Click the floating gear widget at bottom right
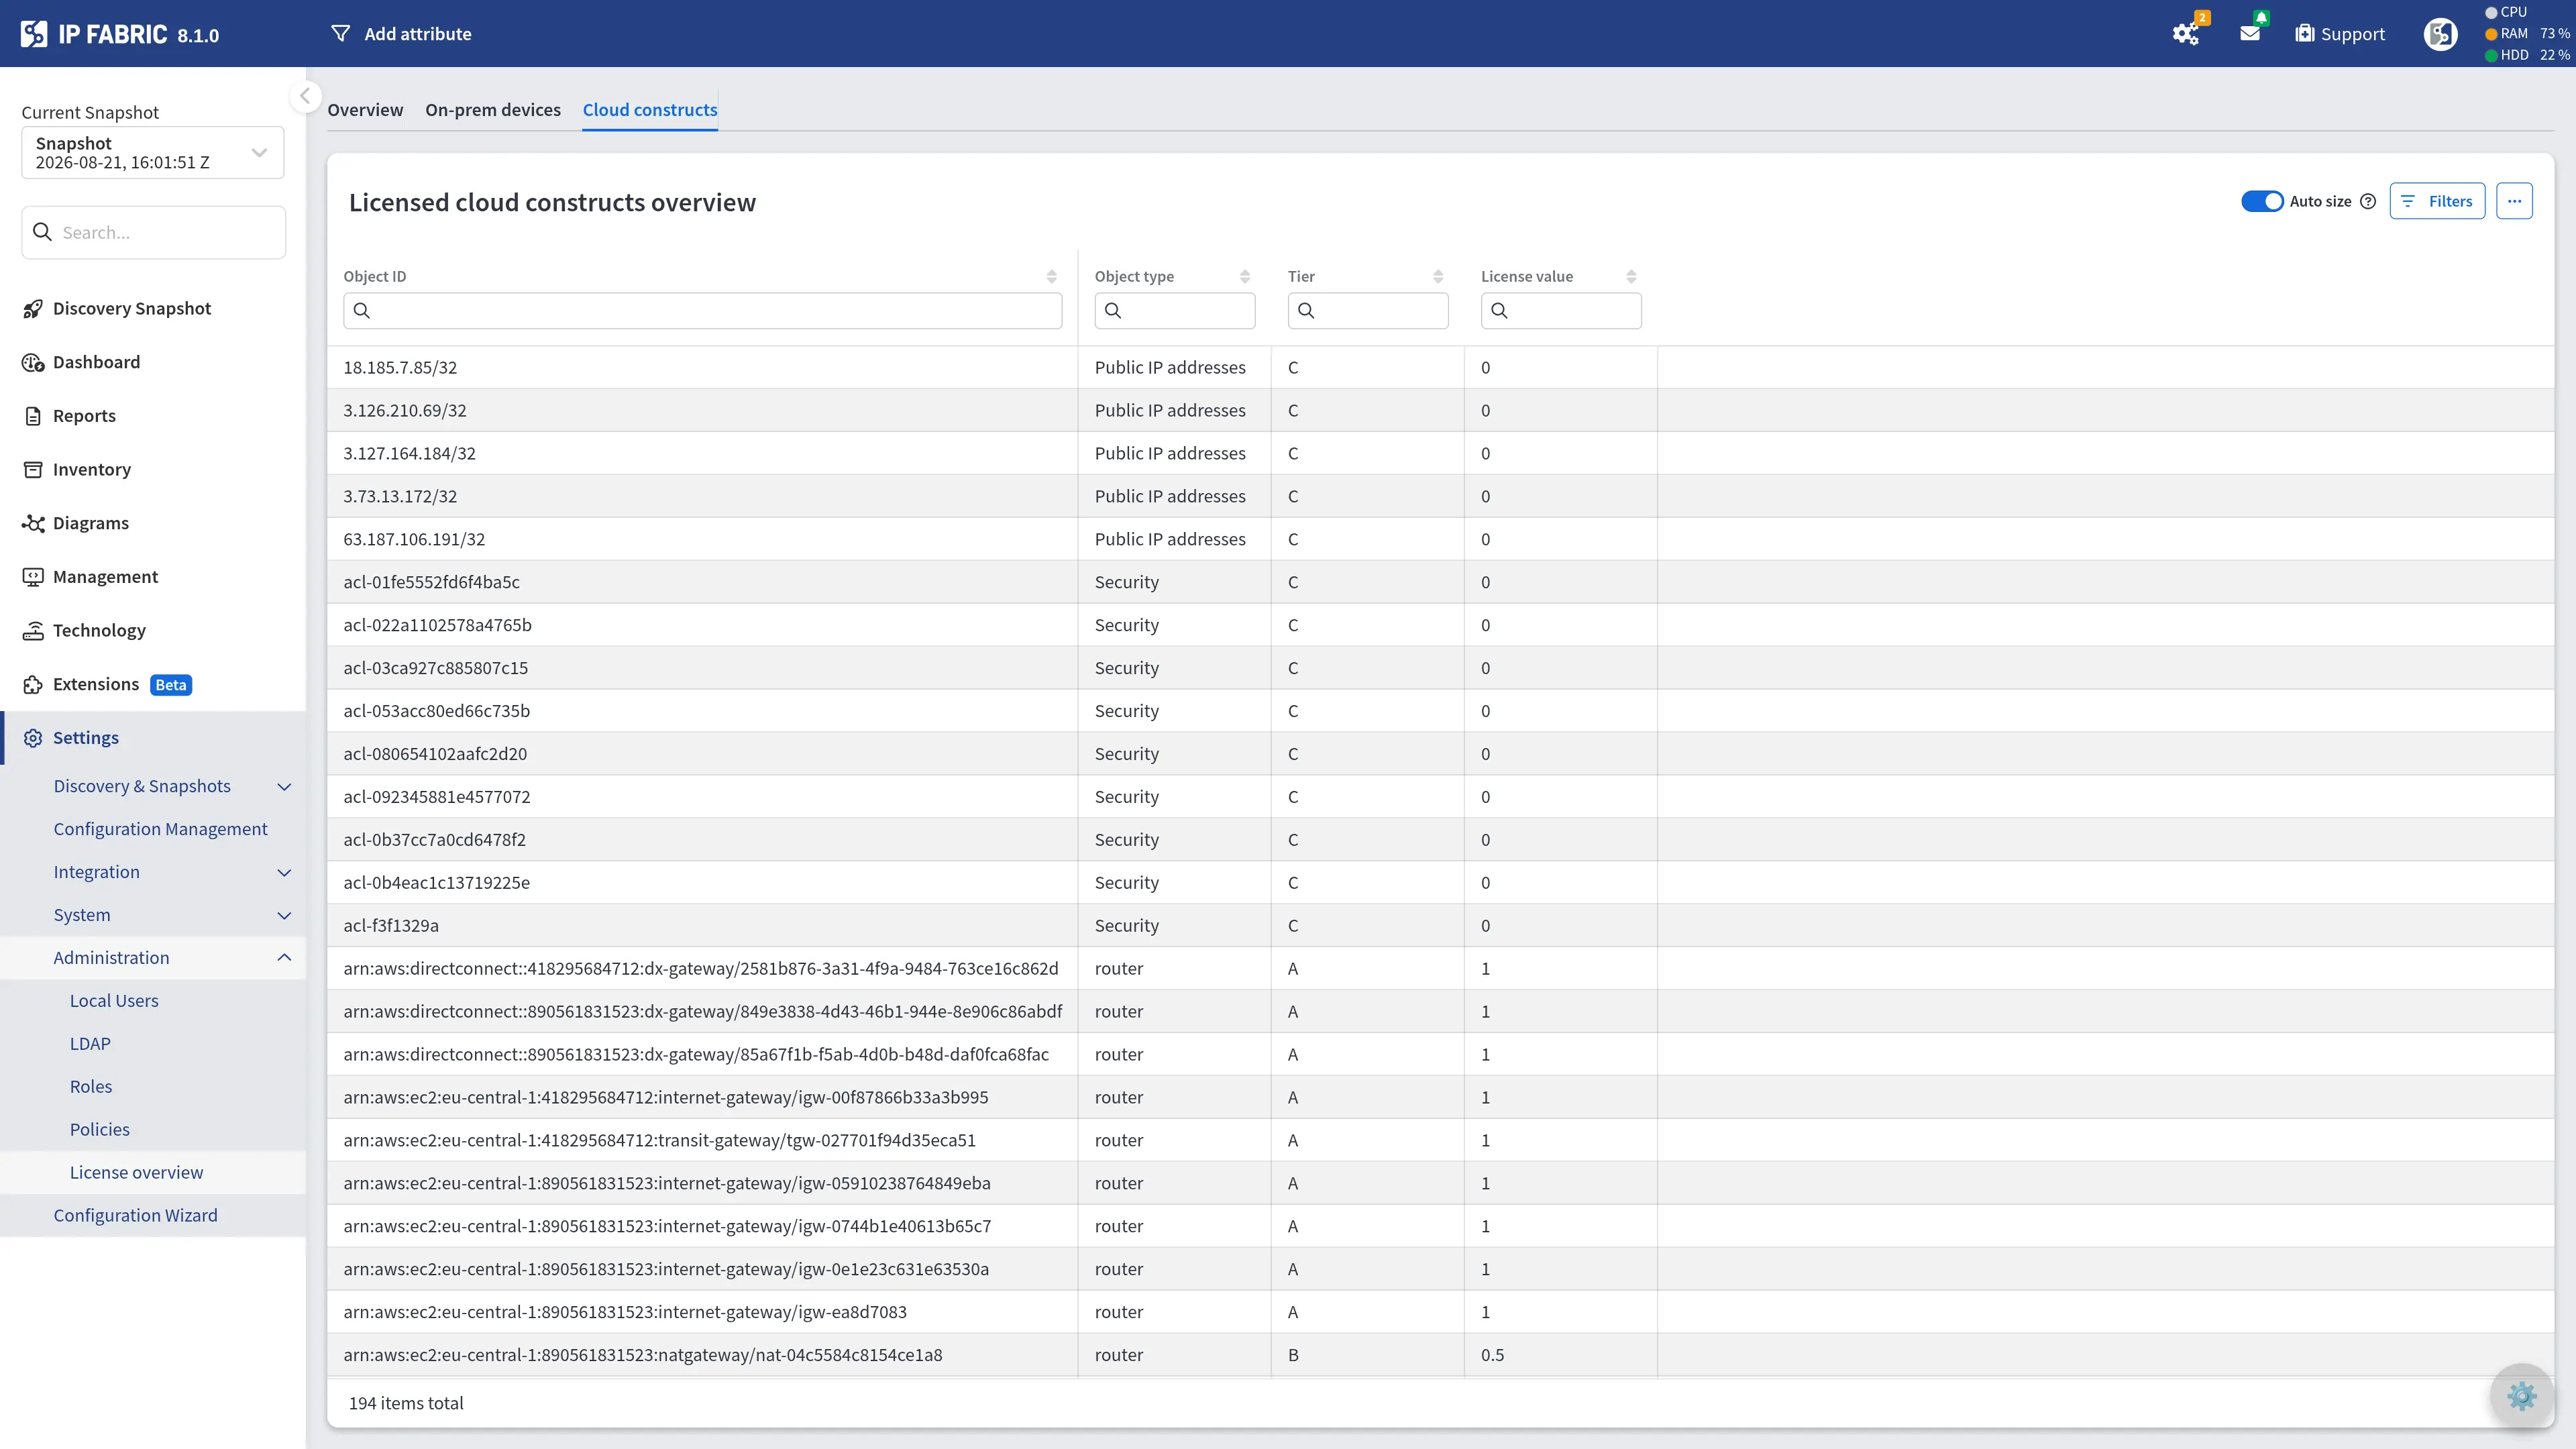2576x1449 pixels. (x=2522, y=1395)
